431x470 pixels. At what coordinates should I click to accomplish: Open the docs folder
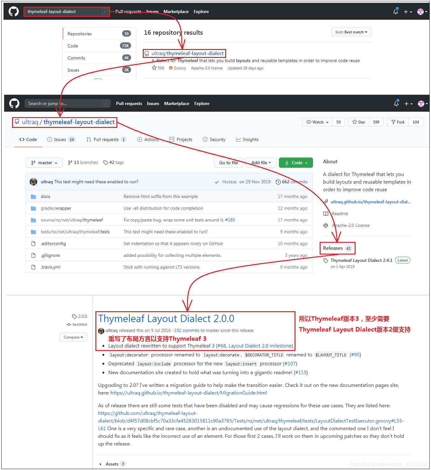(45, 197)
